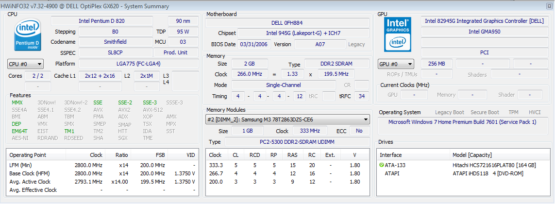The height and width of the screenshot is (204, 555).
Task: Select the Avg. Active Clock row
Action: tap(102, 182)
